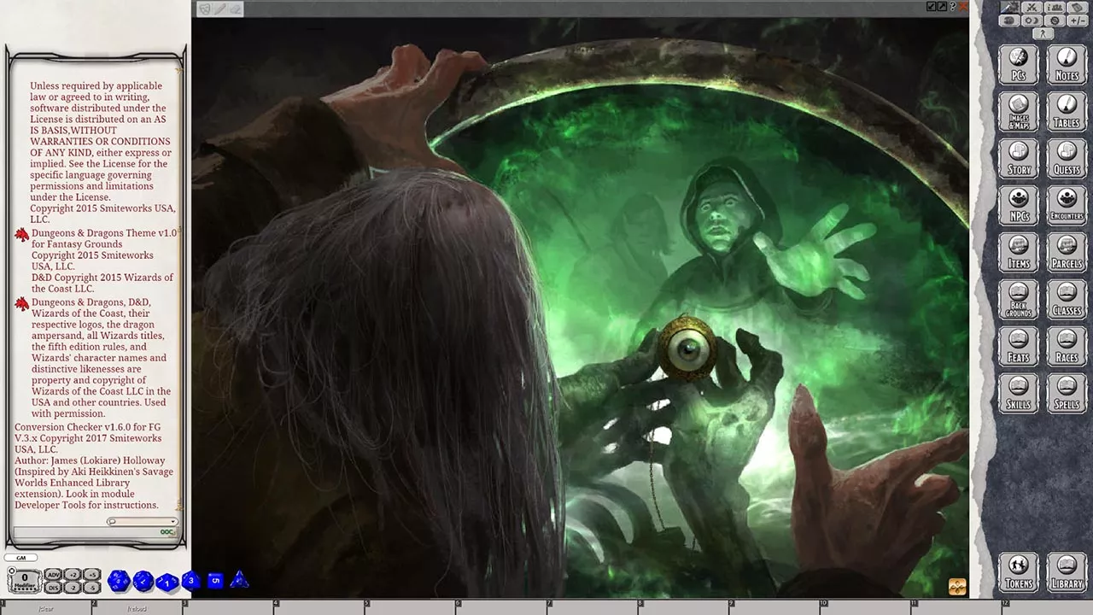Select the eraser tool on image toolbar
This screenshot has width=1093, height=615.
(235, 9)
